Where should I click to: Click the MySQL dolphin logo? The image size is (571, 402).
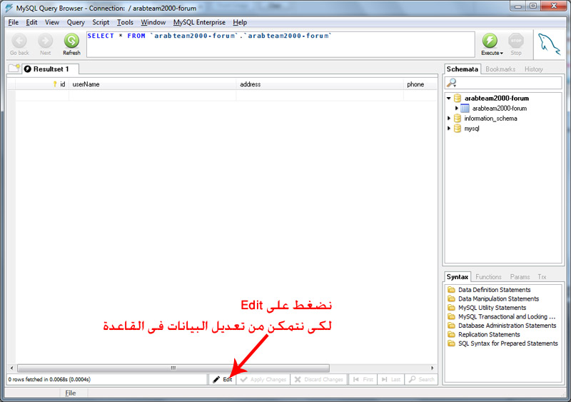coord(549,44)
